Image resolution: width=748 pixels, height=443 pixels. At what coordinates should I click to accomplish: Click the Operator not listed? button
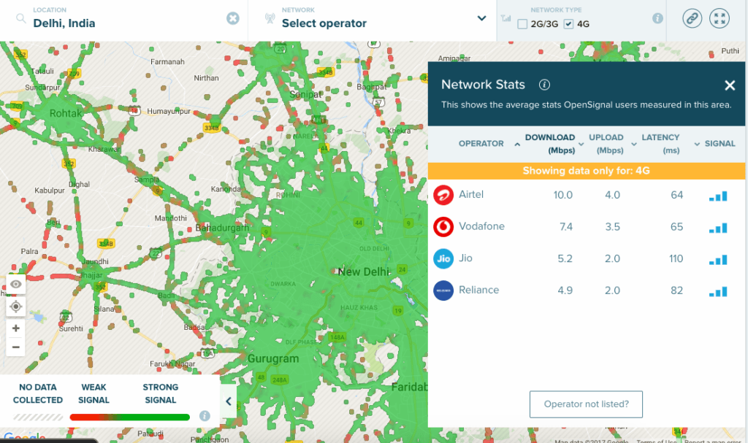586,404
